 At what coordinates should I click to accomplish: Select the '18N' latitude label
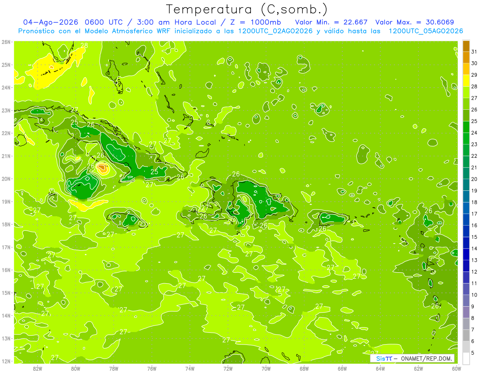[x=6, y=224]
